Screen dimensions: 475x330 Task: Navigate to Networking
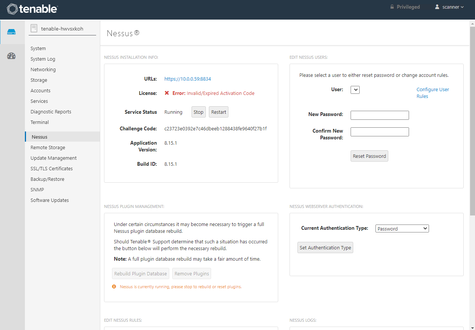click(43, 69)
